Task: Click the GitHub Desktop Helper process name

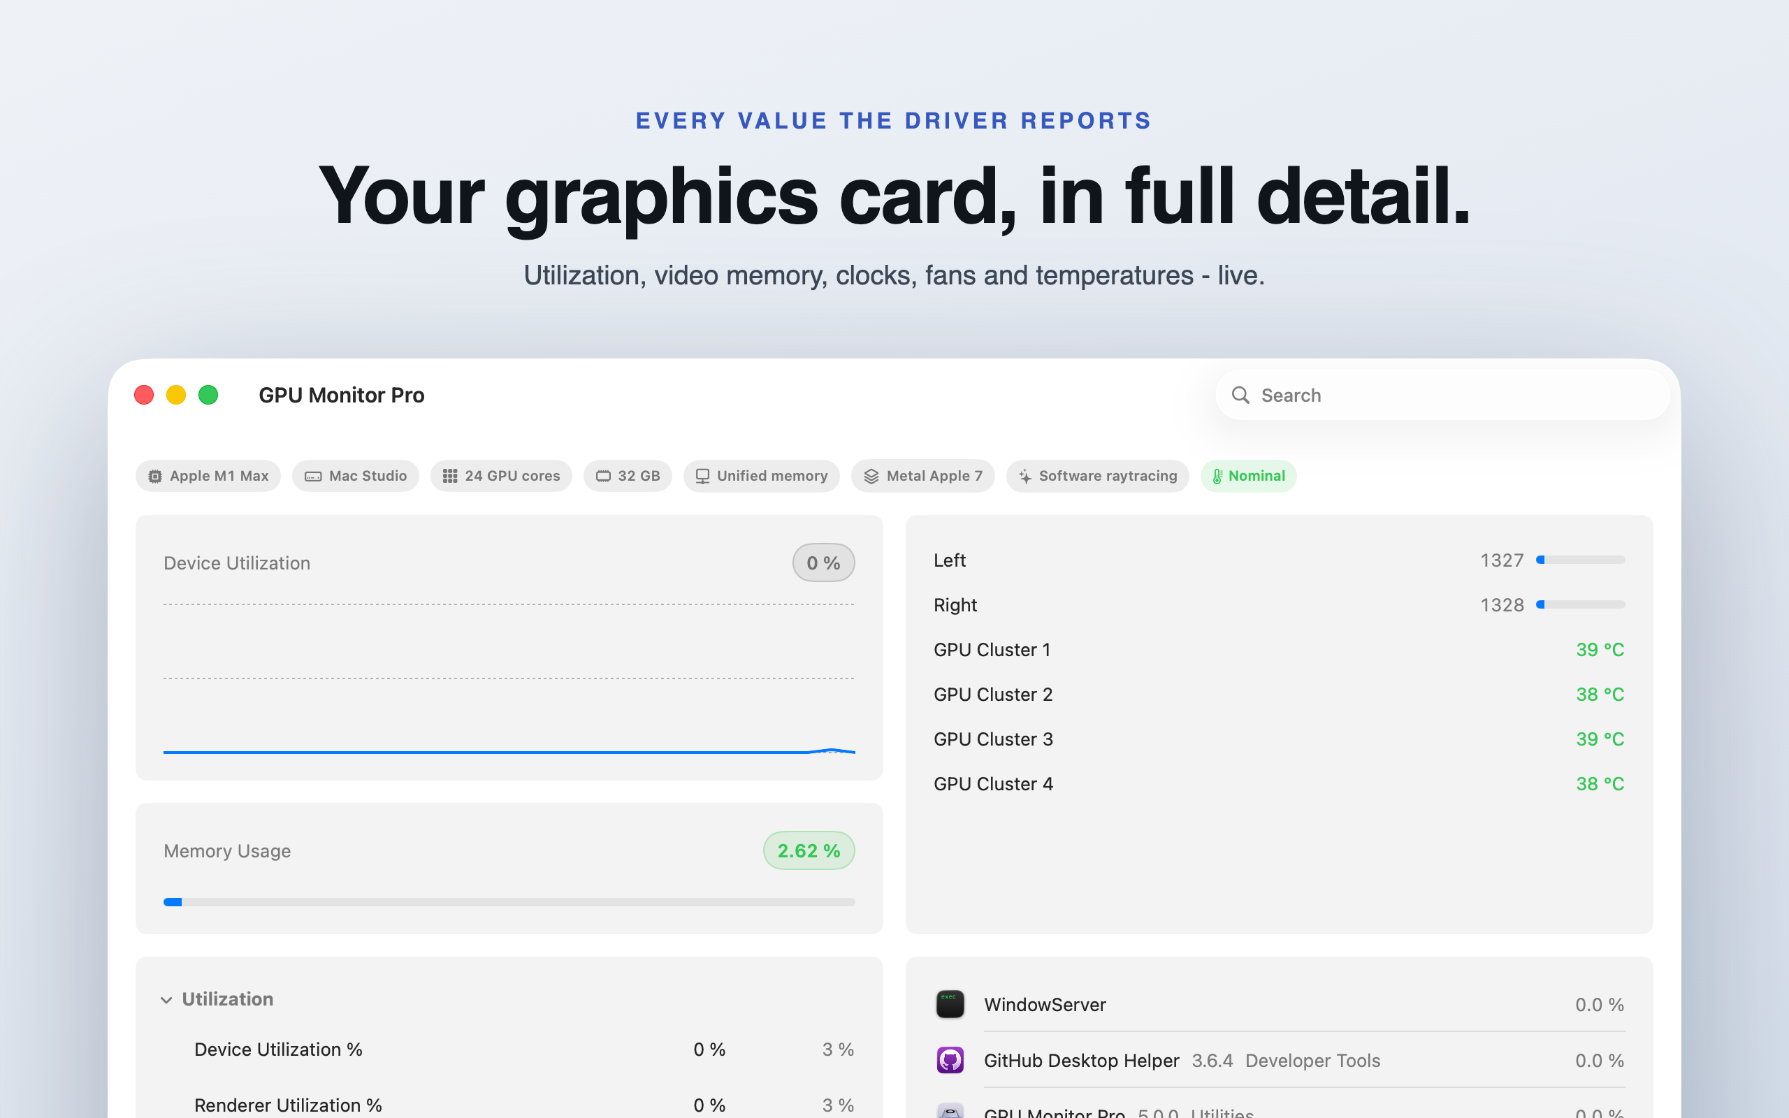Action: [1082, 1061]
